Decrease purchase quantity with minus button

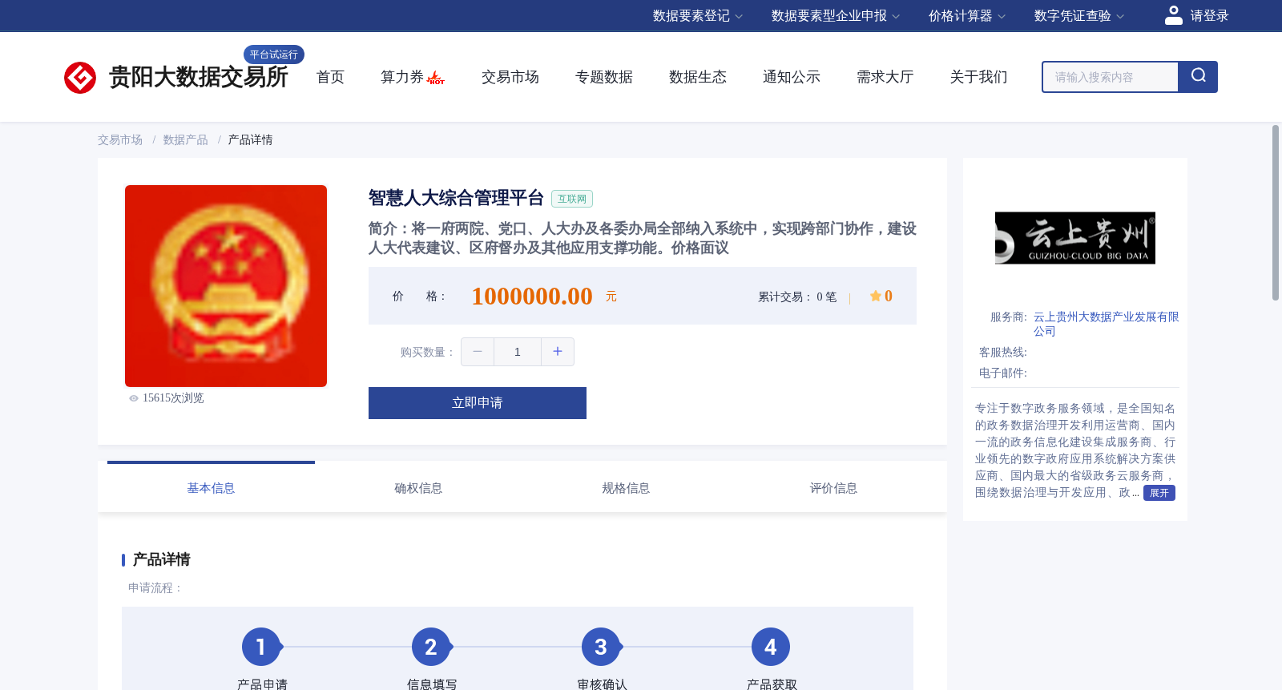coord(478,352)
